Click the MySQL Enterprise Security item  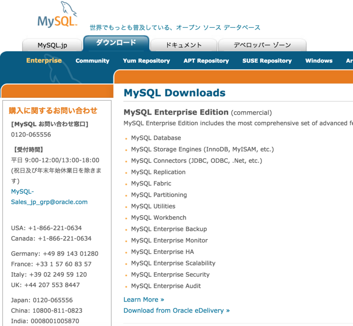(170, 274)
